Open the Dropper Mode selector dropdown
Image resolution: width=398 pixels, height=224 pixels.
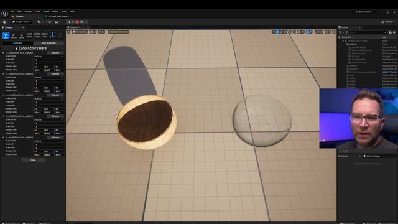pos(22,22)
